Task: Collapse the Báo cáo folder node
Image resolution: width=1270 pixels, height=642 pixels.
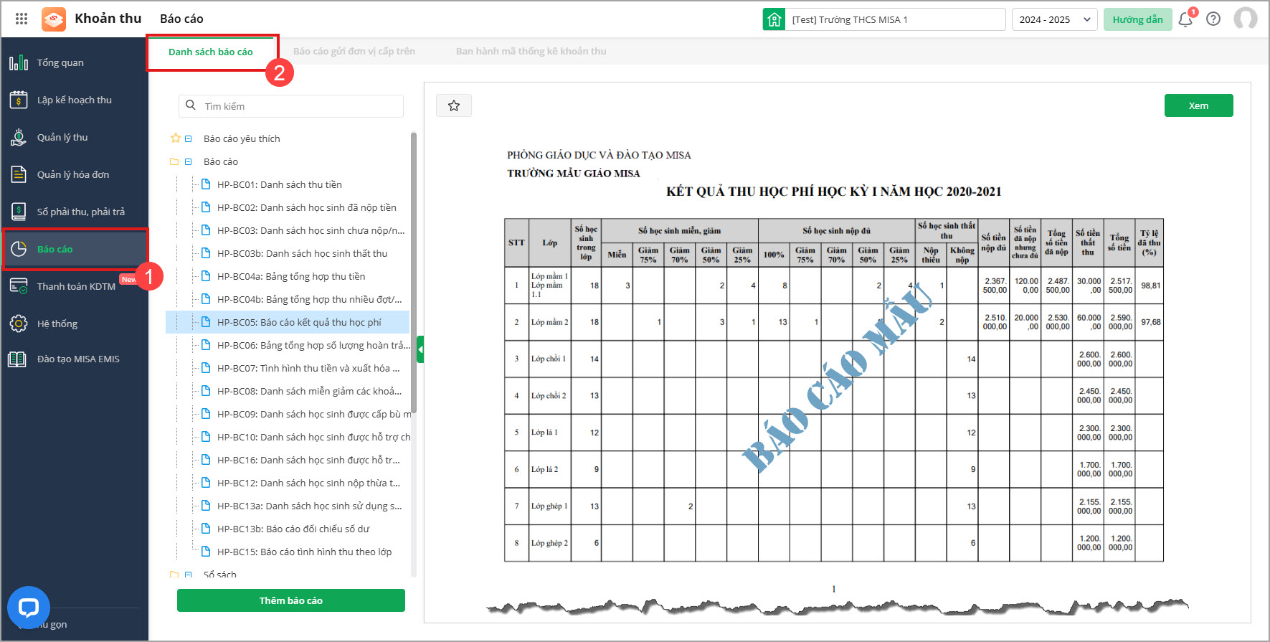Action: [189, 161]
